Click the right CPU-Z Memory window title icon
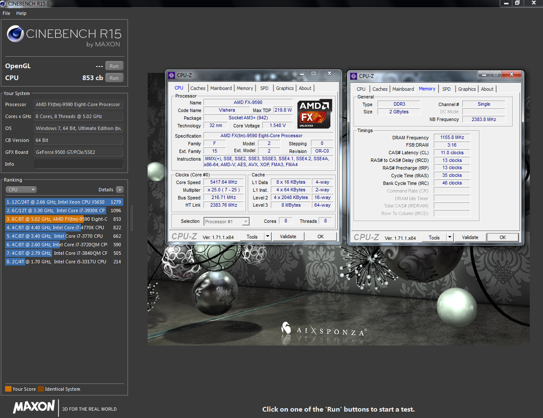 354,76
